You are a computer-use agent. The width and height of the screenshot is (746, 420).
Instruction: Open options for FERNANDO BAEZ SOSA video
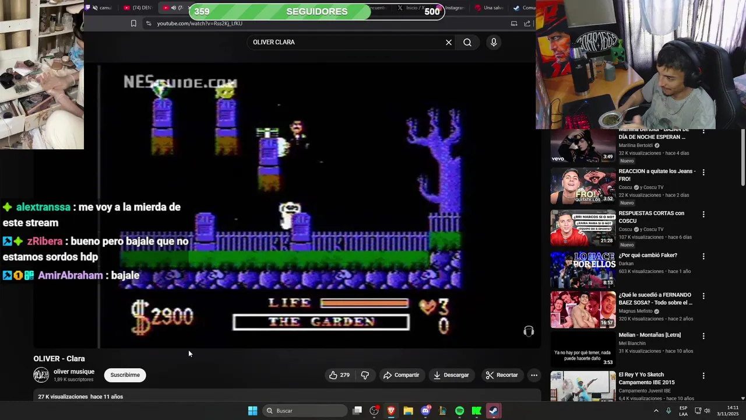coord(703,296)
